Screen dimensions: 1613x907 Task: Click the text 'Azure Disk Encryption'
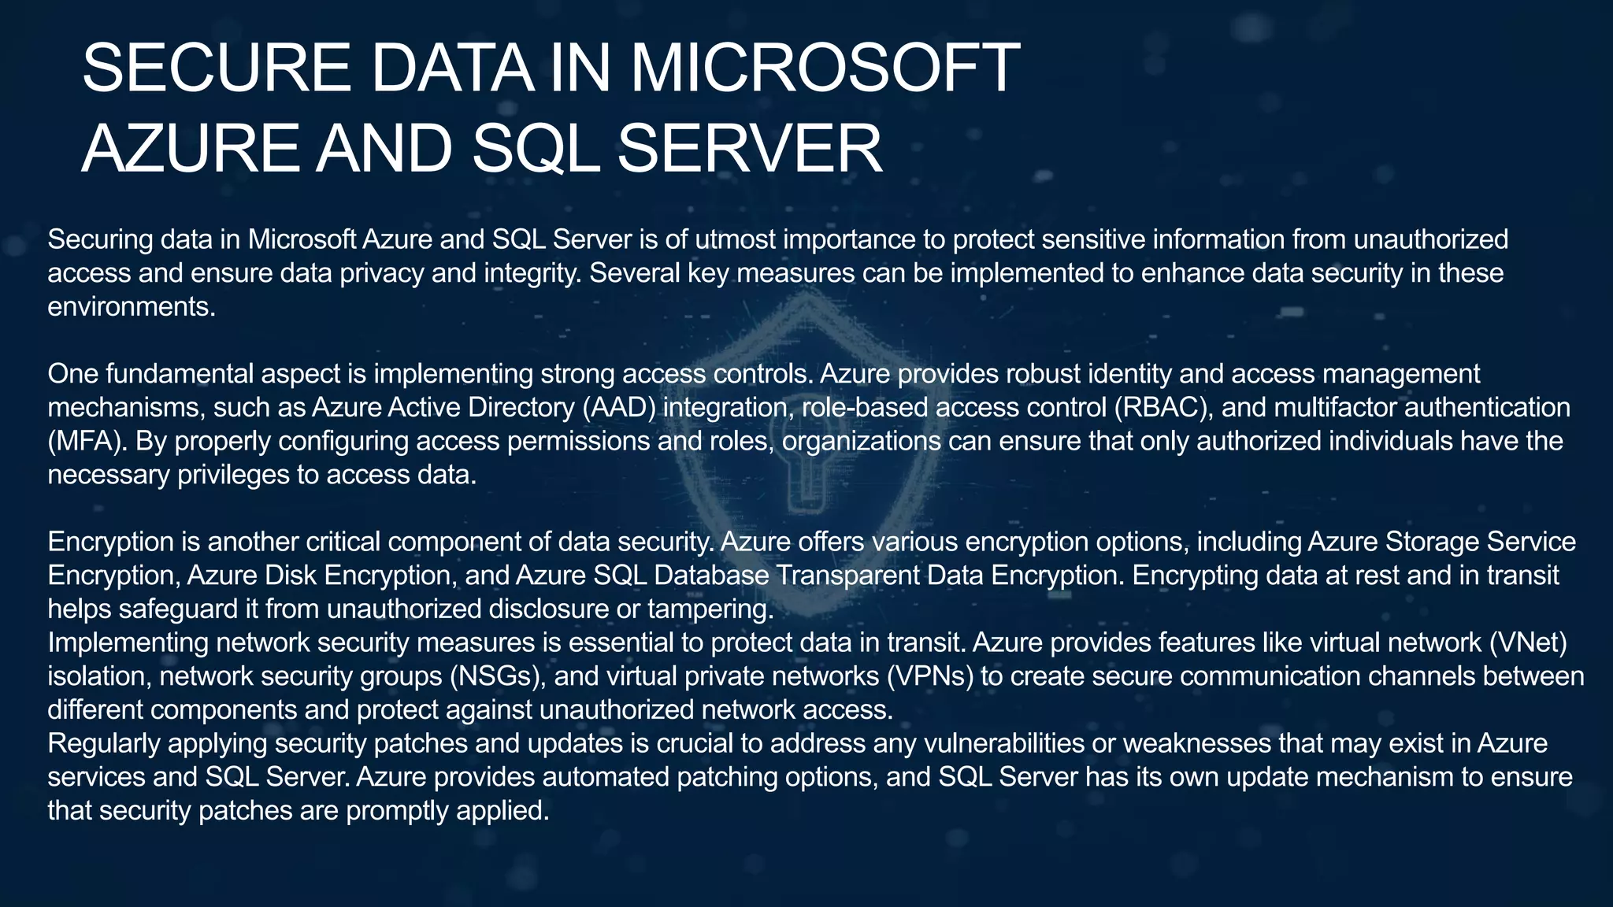pyautogui.click(x=321, y=576)
